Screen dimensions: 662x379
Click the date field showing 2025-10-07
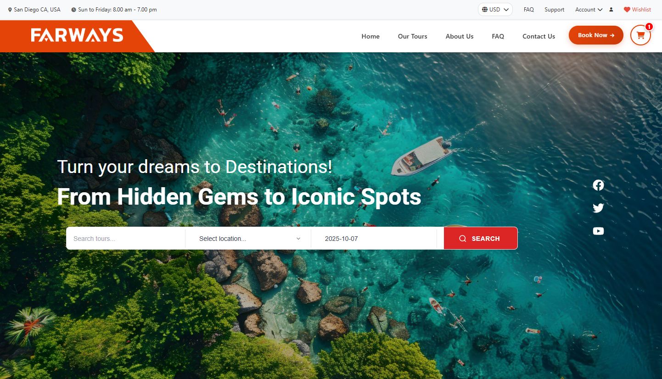pos(374,239)
